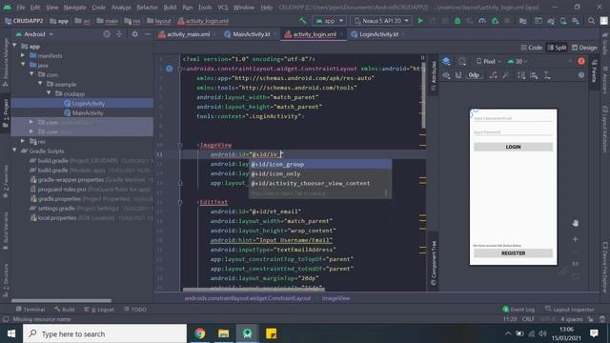Screen dimensions: 610x343
Task: Click the Pack icon in design toolbar
Action: (521, 75)
